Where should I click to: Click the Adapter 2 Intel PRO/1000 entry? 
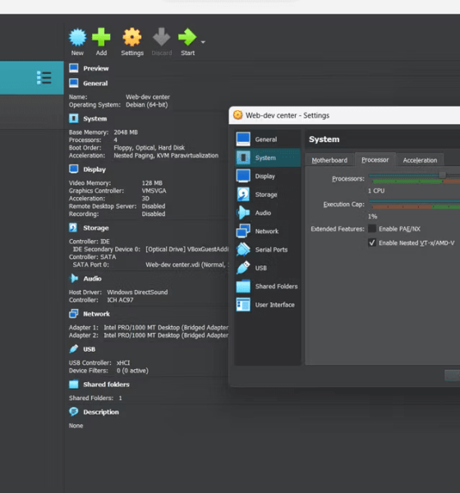[166, 335]
